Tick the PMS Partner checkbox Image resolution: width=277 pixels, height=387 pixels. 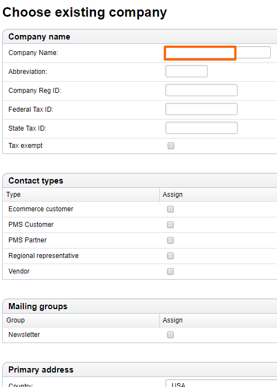tap(170, 240)
